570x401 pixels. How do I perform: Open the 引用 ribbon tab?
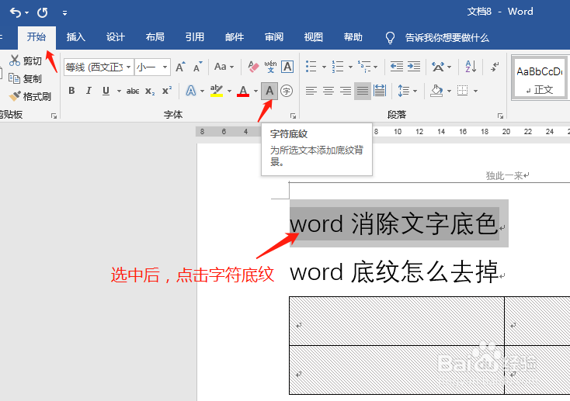point(194,37)
